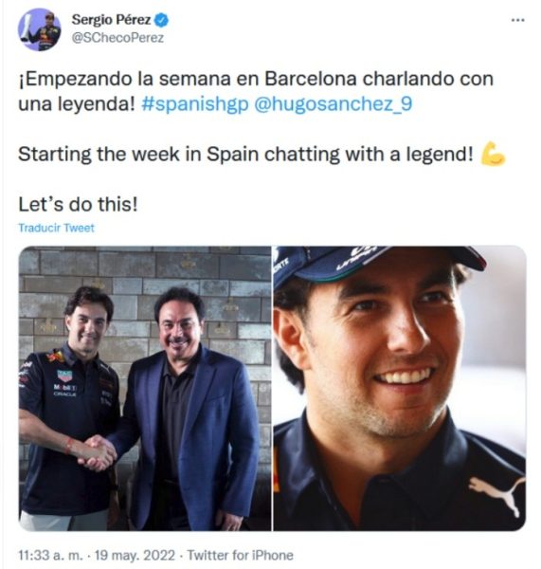Open the Twitter for iPhone source link
The image size is (541, 569).
pos(240,555)
